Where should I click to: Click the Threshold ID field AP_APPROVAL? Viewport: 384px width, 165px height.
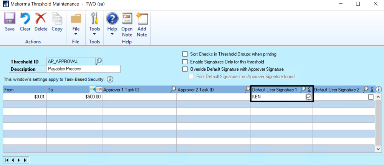pyautogui.click(x=71, y=61)
